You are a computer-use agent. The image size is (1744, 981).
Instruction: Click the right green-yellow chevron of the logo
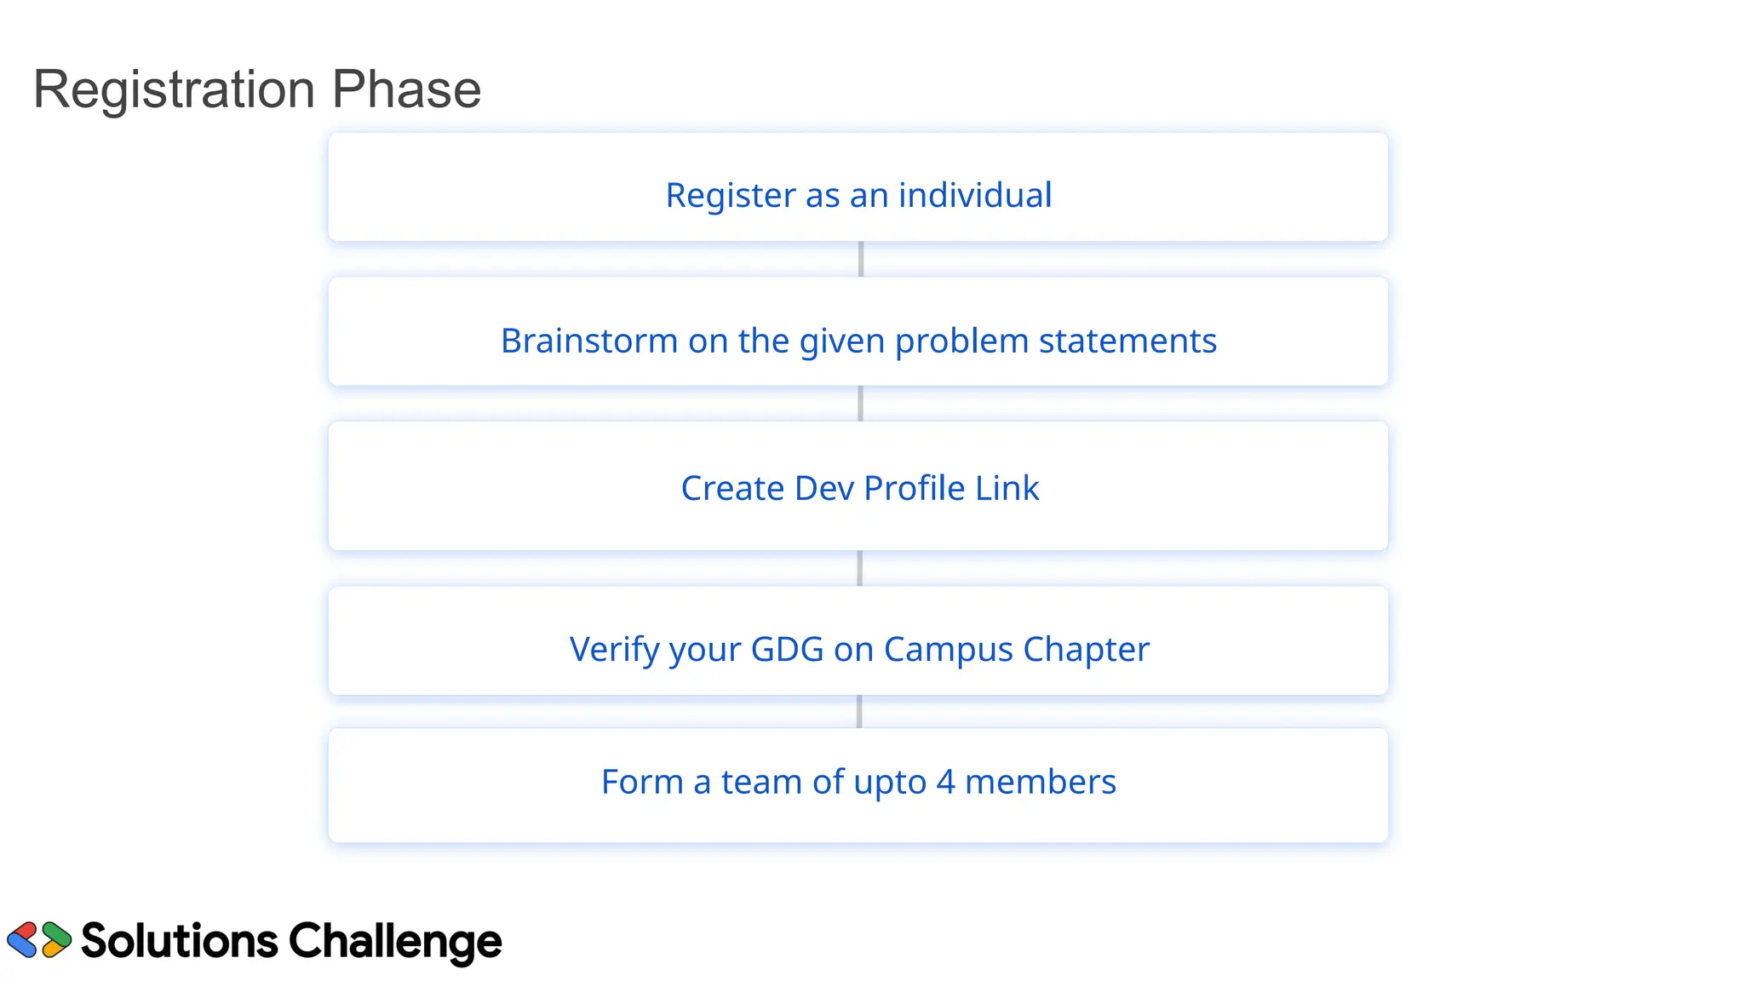(x=56, y=940)
